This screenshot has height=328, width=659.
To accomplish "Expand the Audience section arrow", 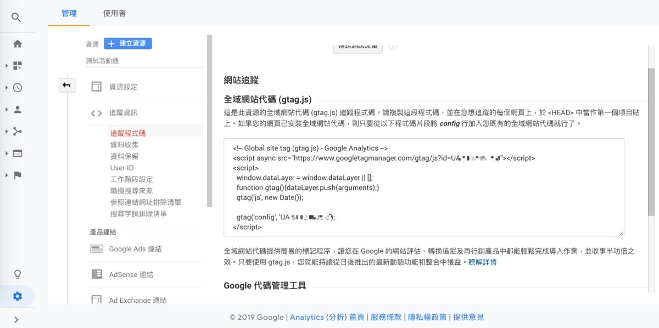I will pos(7,110).
